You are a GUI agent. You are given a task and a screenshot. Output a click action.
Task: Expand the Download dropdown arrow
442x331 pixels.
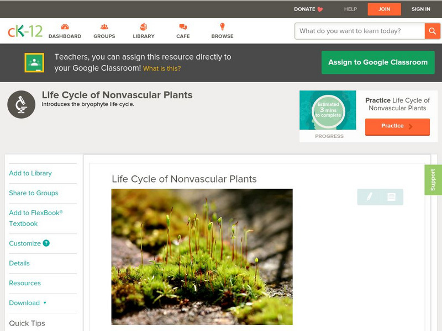[45, 303]
